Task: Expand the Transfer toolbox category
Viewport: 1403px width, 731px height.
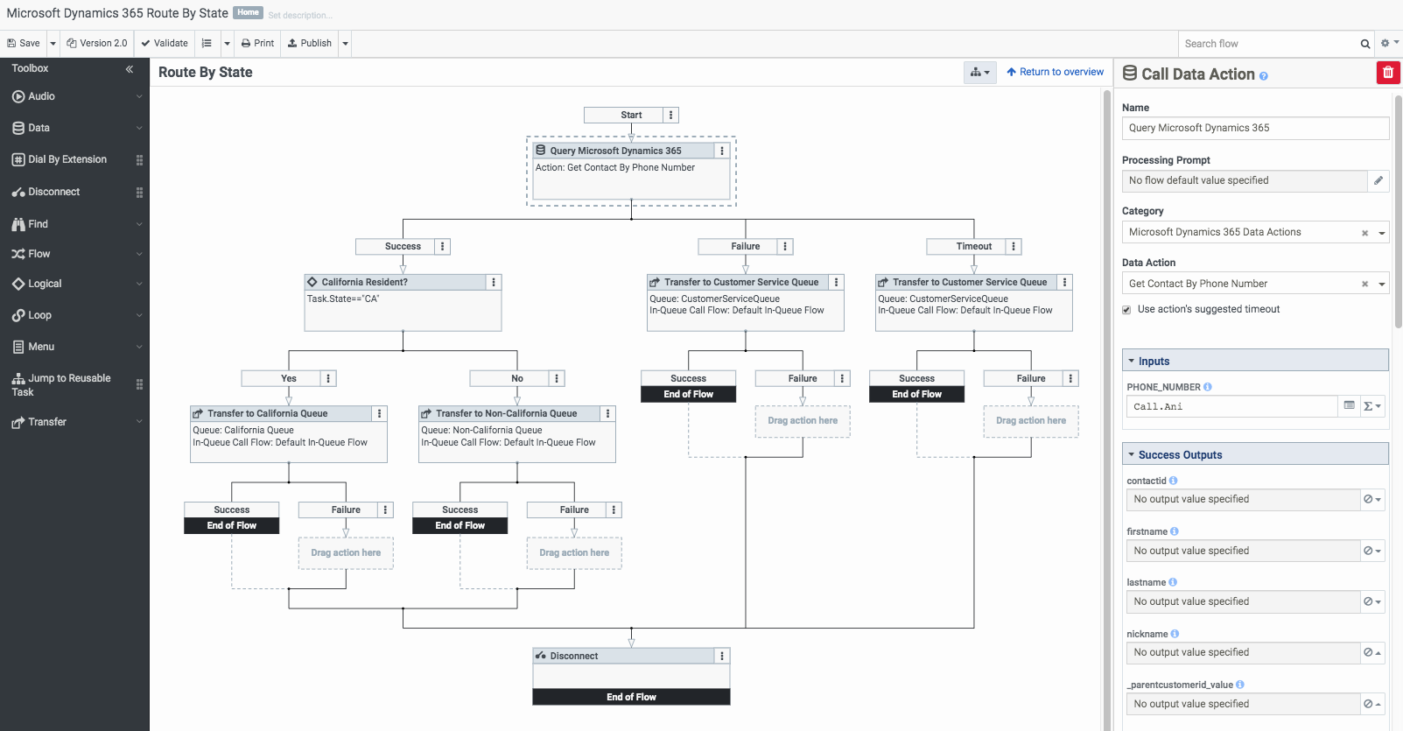Action: point(74,422)
